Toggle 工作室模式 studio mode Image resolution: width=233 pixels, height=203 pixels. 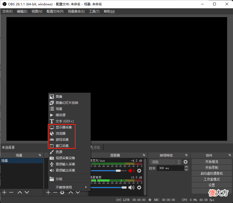(x=212, y=179)
